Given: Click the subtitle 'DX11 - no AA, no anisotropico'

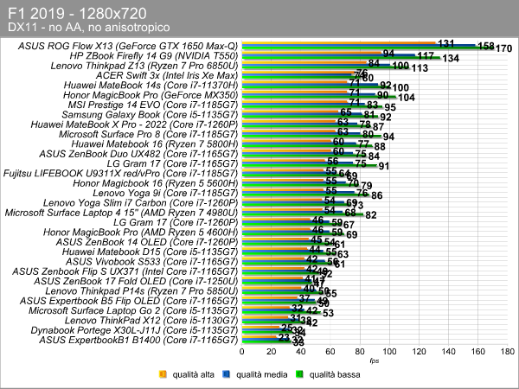Looking at the screenshot, I should 89,27.
